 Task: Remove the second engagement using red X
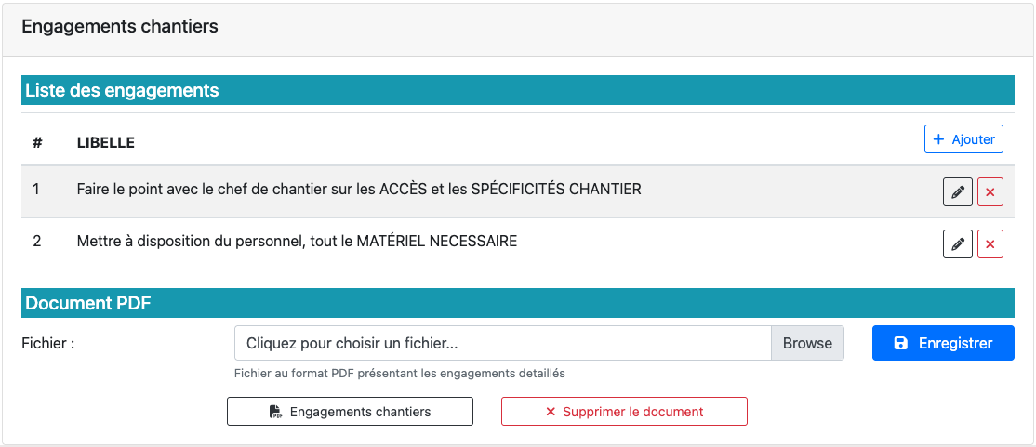point(990,244)
